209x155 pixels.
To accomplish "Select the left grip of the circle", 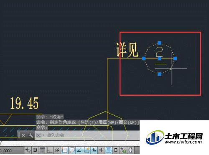I will pos(144,58).
